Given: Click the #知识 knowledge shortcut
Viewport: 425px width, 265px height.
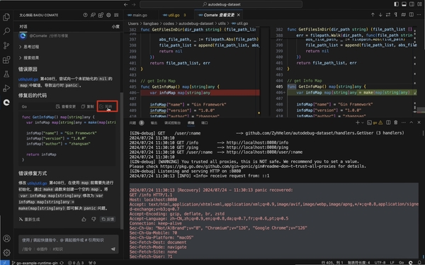Looking at the screenshot, I should coord(58,249).
